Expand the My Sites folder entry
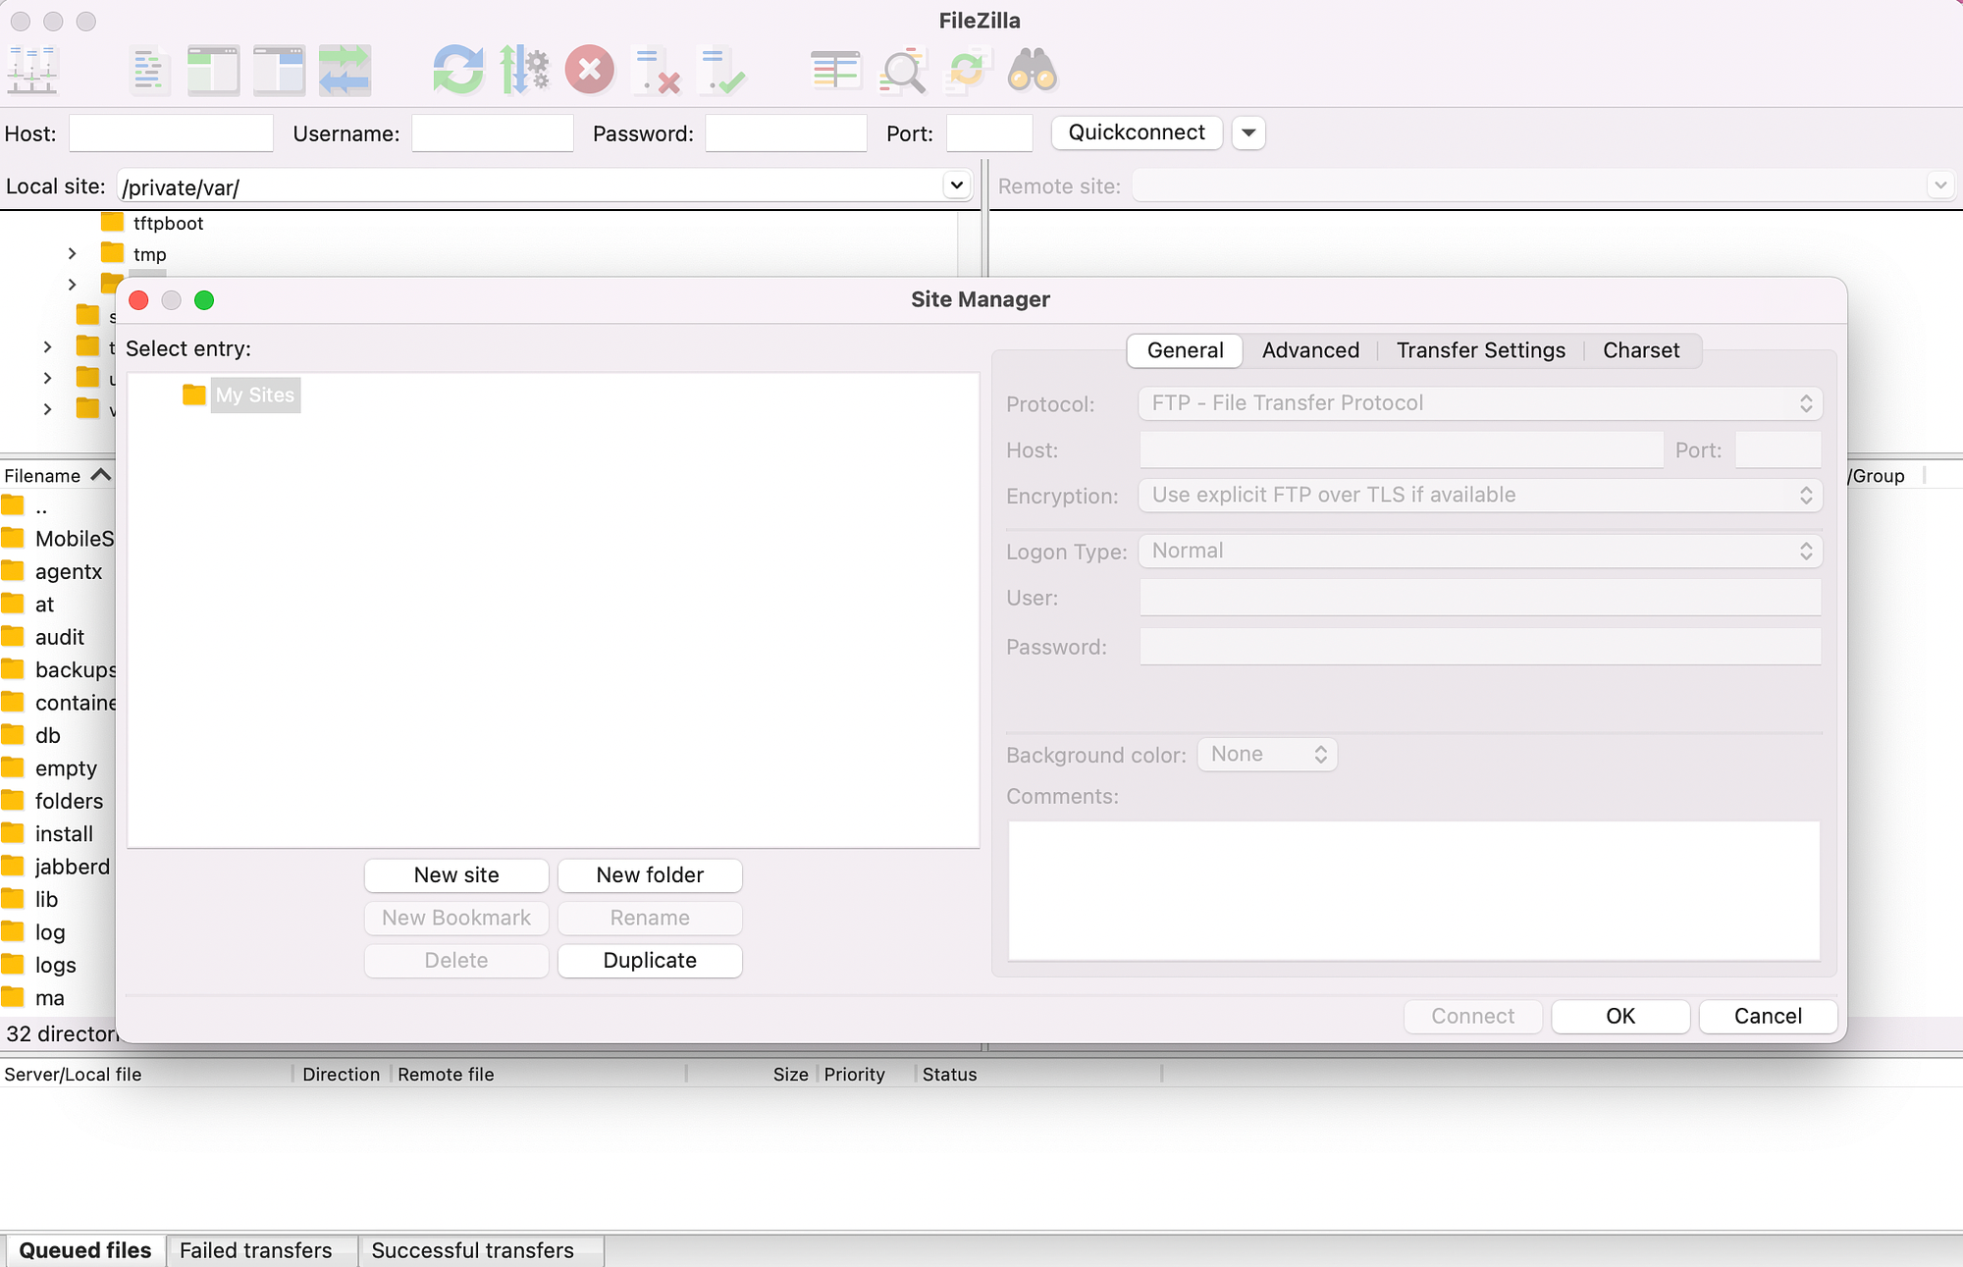This screenshot has width=1963, height=1267. [x=154, y=395]
